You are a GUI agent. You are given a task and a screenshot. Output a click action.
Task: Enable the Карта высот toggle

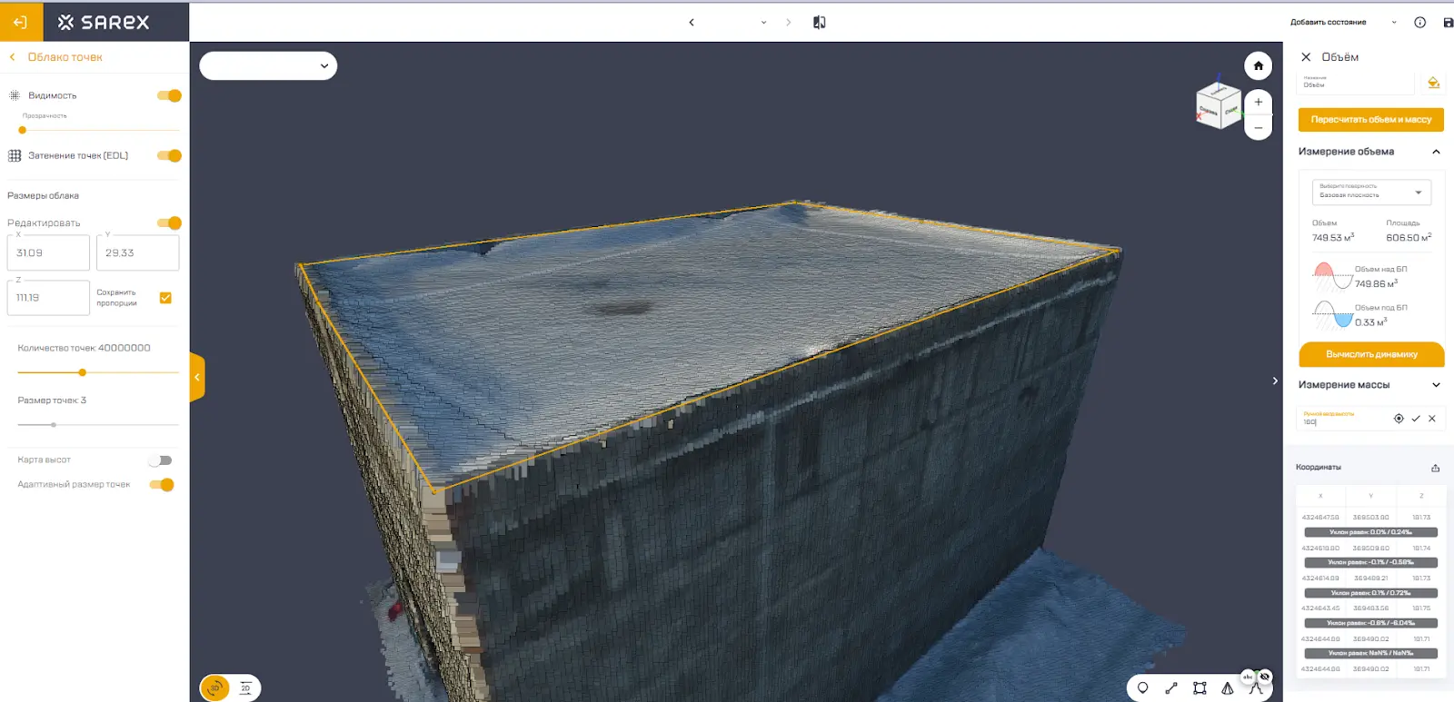coord(161,460)
